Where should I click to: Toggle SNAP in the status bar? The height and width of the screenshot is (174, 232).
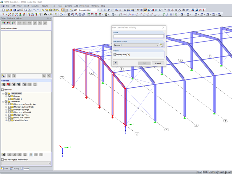pos(199,172)
